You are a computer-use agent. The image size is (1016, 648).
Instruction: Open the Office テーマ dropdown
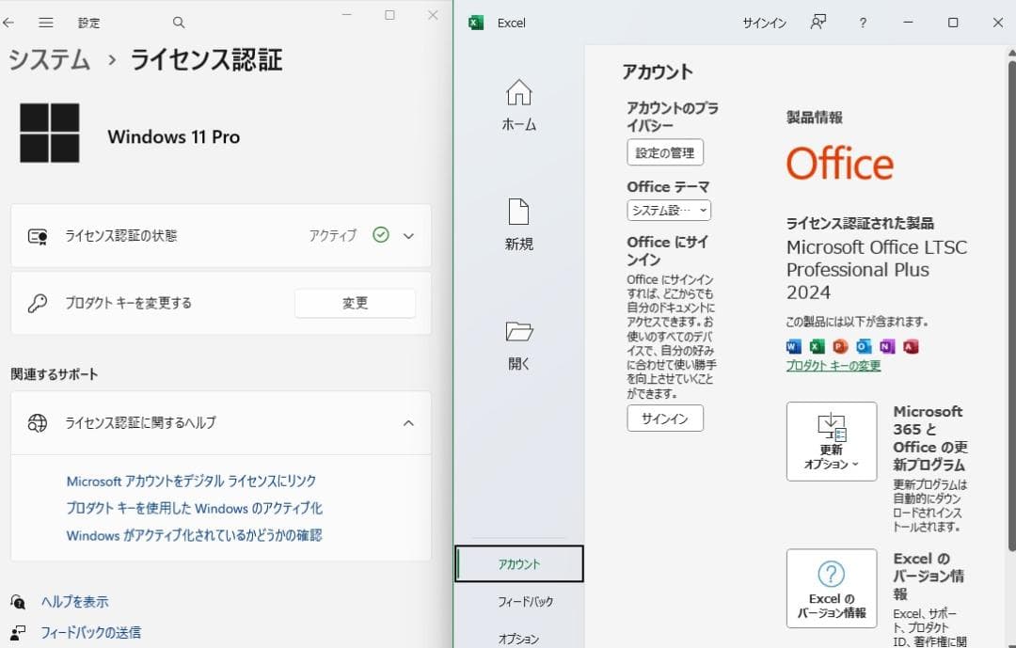(669, 210)
